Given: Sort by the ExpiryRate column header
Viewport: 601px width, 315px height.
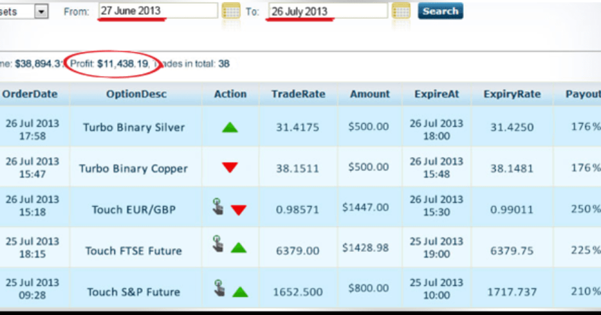Looking at the screenshot, I should pos(512,94).
